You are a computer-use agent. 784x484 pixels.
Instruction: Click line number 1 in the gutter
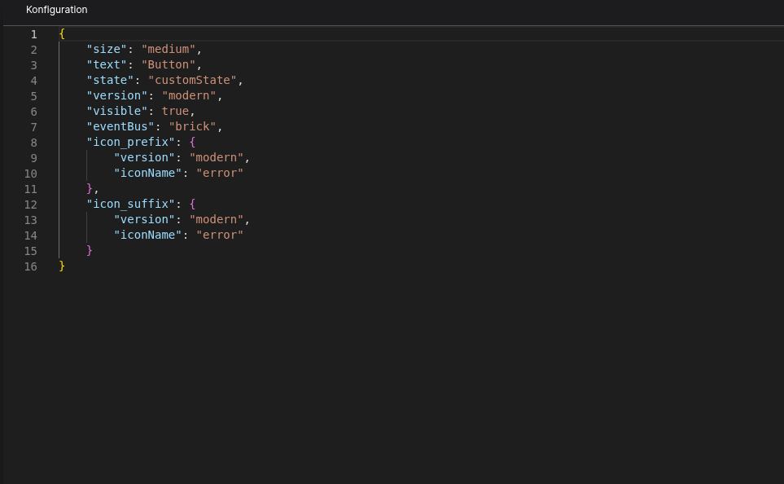[x=33, y=34]
